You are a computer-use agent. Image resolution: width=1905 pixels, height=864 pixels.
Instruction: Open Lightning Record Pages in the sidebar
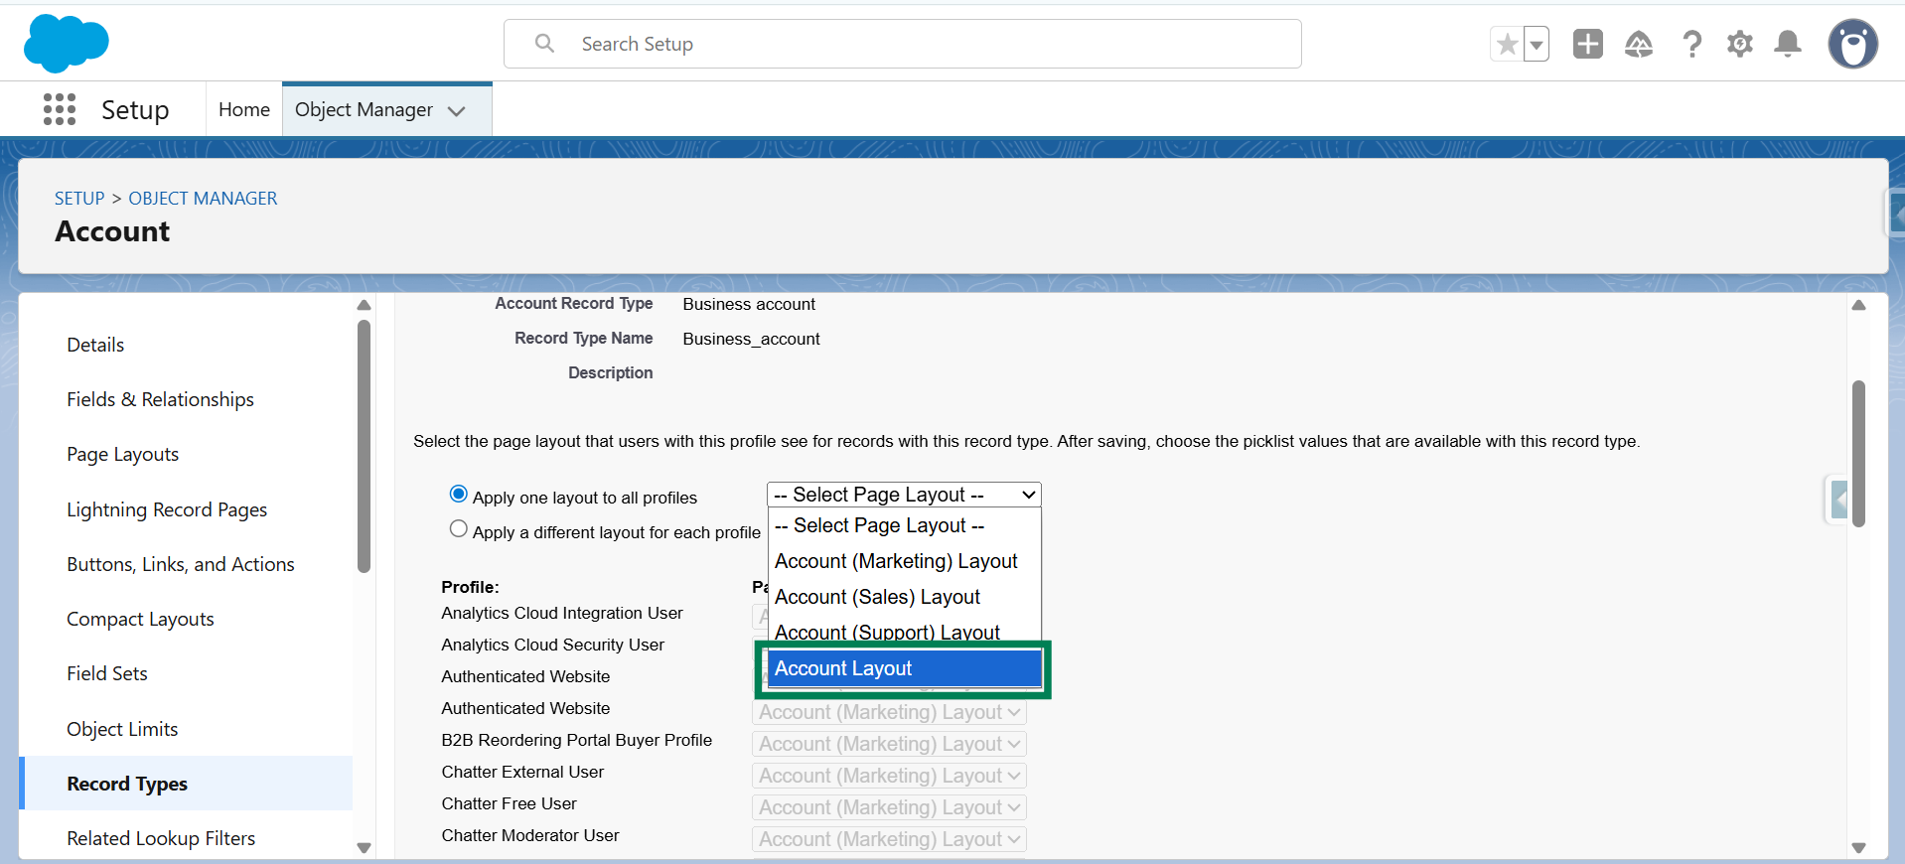tap(167, 509)
